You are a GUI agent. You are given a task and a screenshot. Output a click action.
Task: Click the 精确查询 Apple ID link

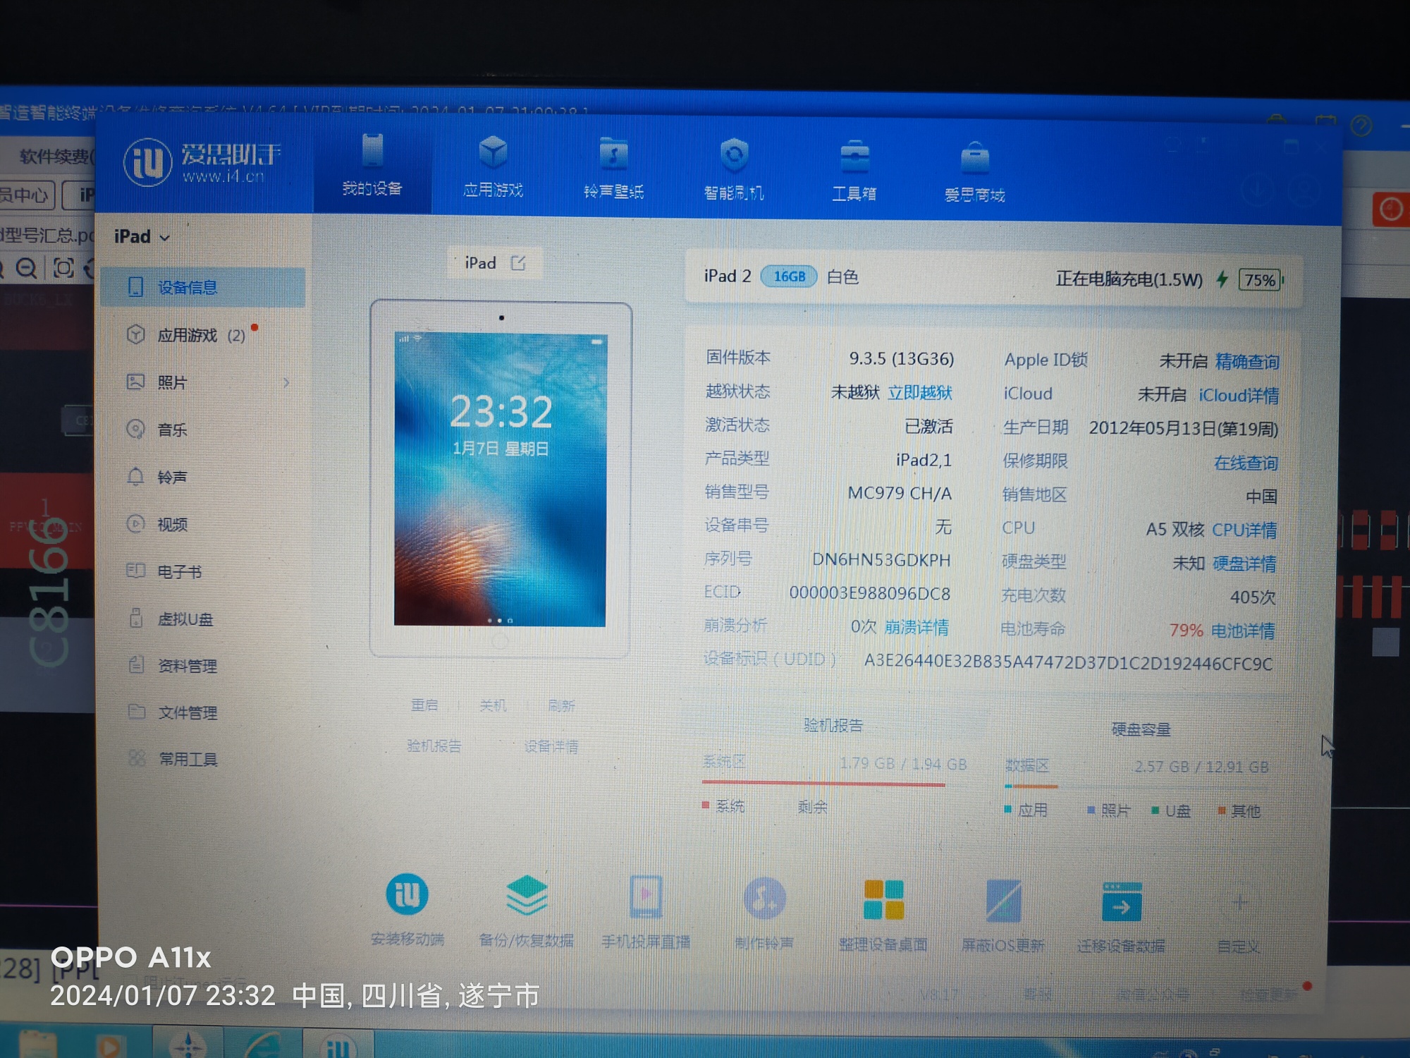[x=1246, y=361]
